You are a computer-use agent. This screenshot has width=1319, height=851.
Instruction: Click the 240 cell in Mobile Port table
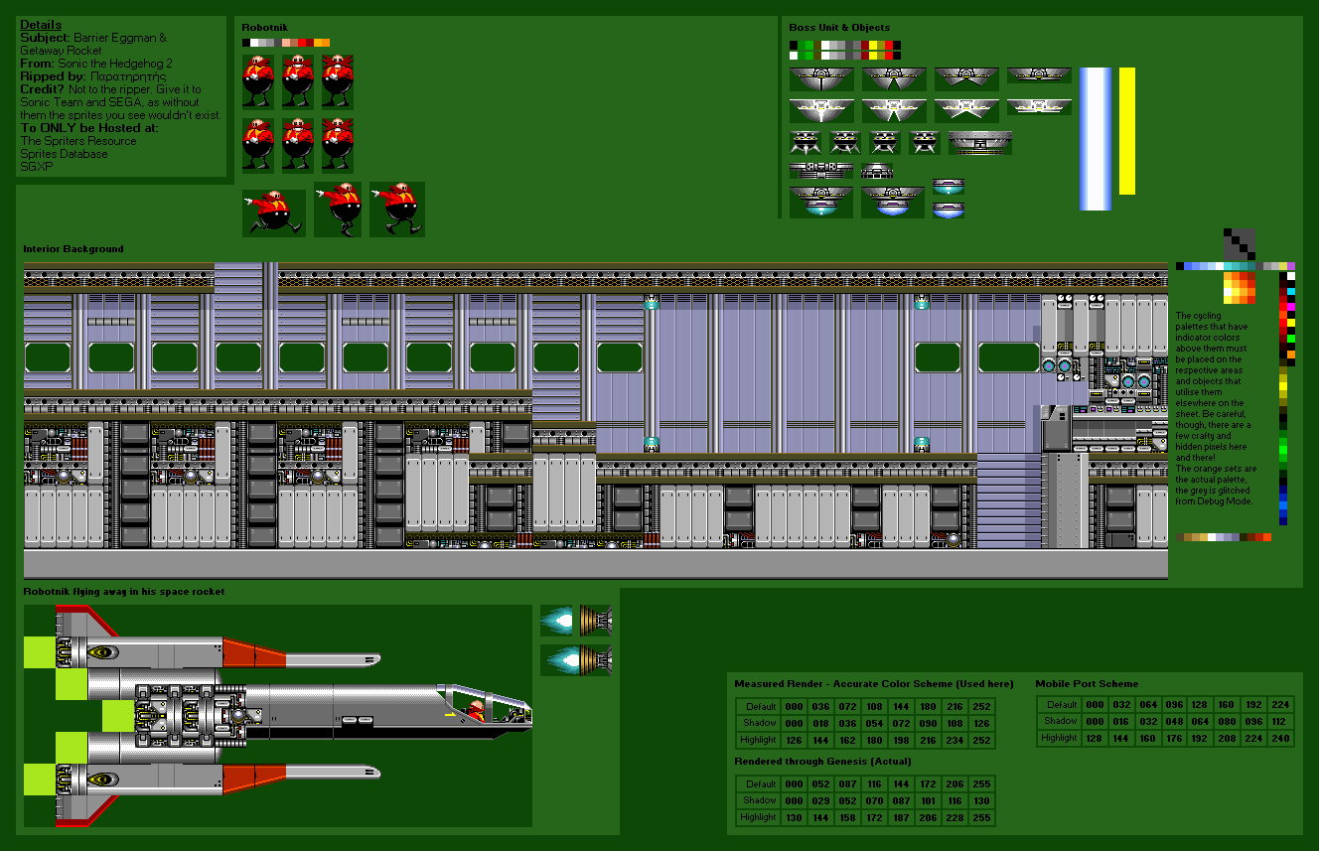tap(1280, 739)
